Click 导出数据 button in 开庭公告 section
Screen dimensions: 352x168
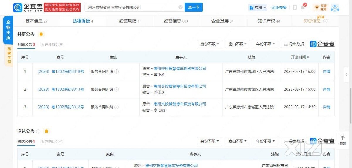(x=294, y=44)
